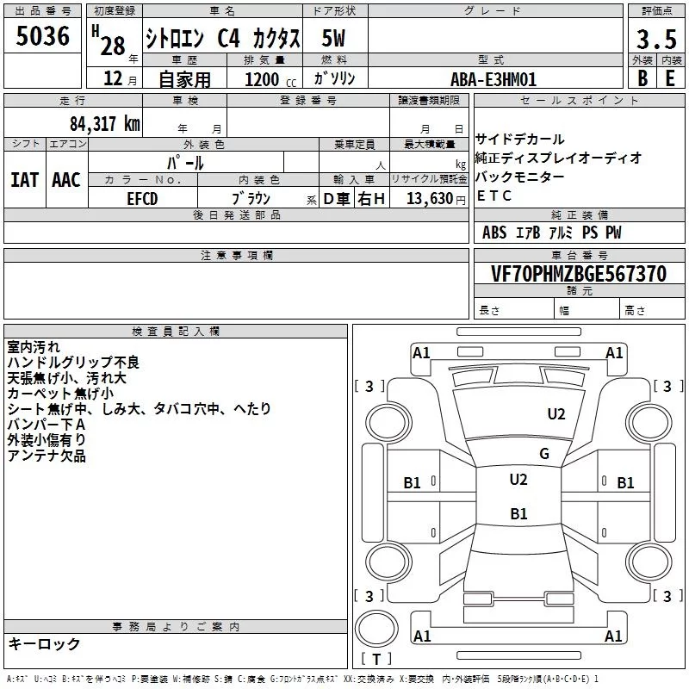Select the A1 mark at bottom-right bumper corner
Viewport: 689px width, 689px height.
click(x=614, y=636)
